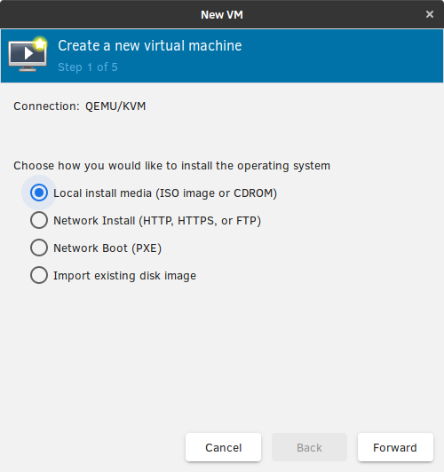
Task: Select Local install media radio button
Action: (39, 193)
